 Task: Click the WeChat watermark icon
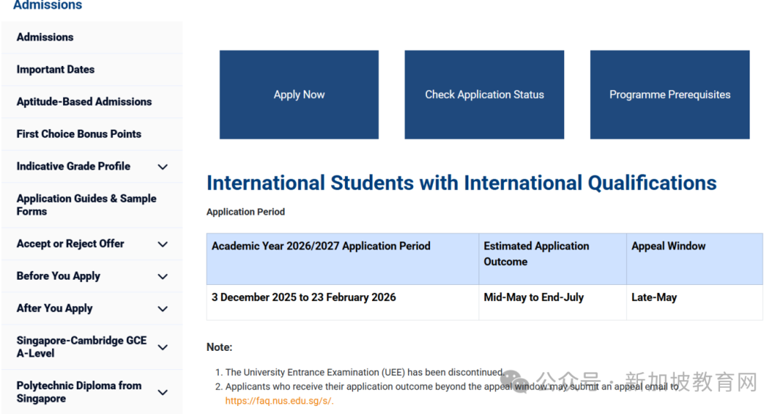tap(518, 380)
